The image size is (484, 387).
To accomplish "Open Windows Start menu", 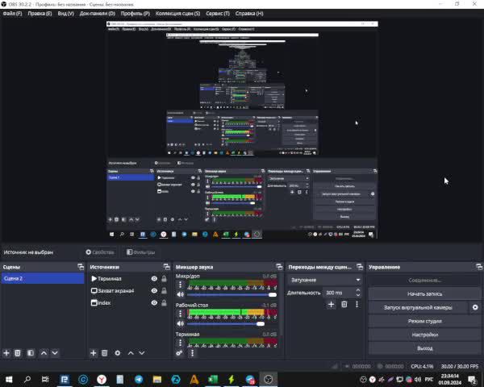I will (9, 379).
